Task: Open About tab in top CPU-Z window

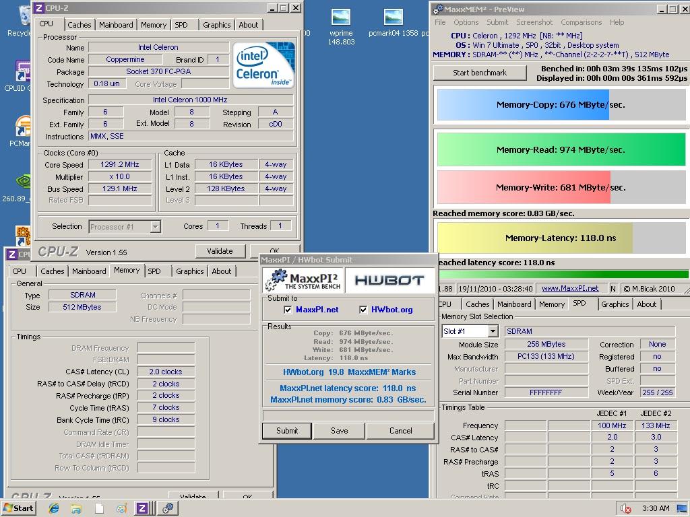Action: [x=249, y=25]
